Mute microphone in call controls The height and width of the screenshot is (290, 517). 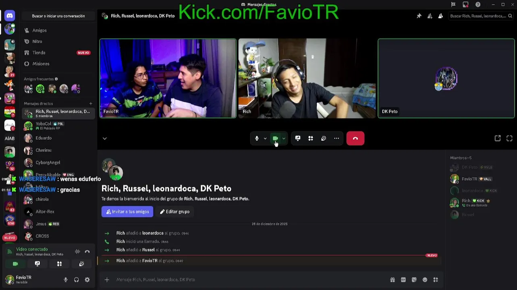click(x=257, y=138)
